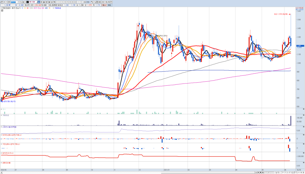Screen dimensions: 305x174
Task: Choose the 10 interval button
Action: pos(65,2)
